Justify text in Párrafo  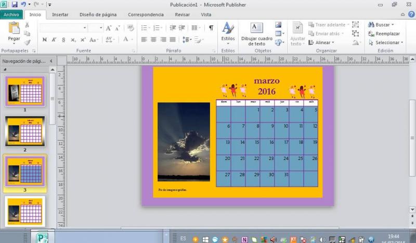[173, 40]
